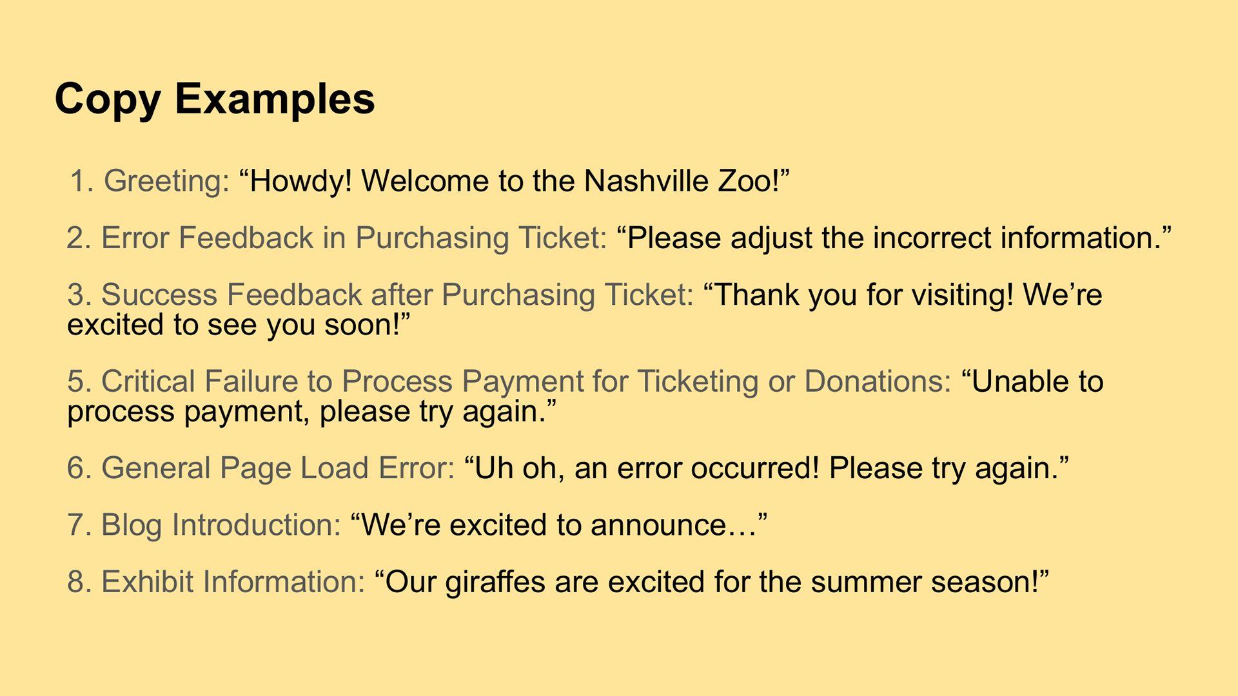Select the 'Exhibit Information:' label
The height and width of the screenshot is (696, 1238).
pyautogui.click(x=233, y=582)
